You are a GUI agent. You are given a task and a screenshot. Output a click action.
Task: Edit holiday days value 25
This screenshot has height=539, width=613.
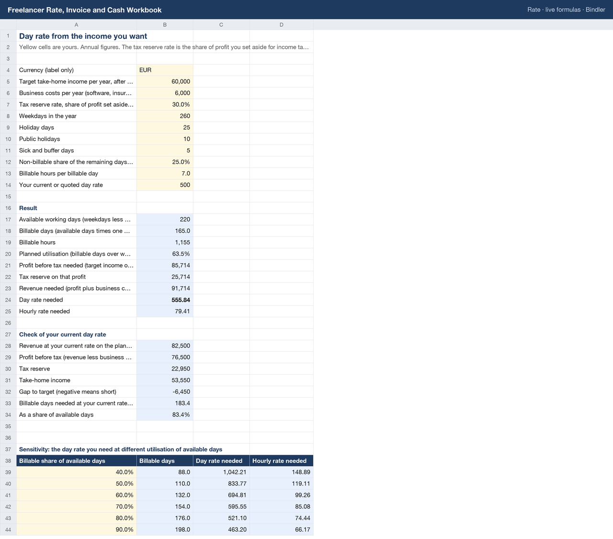pos(165,127)
